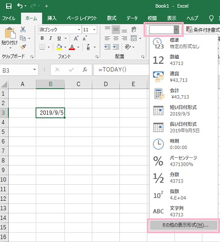Cut selection with the scissors icon
The image size is (220, 242).
(x=23, y=29)
